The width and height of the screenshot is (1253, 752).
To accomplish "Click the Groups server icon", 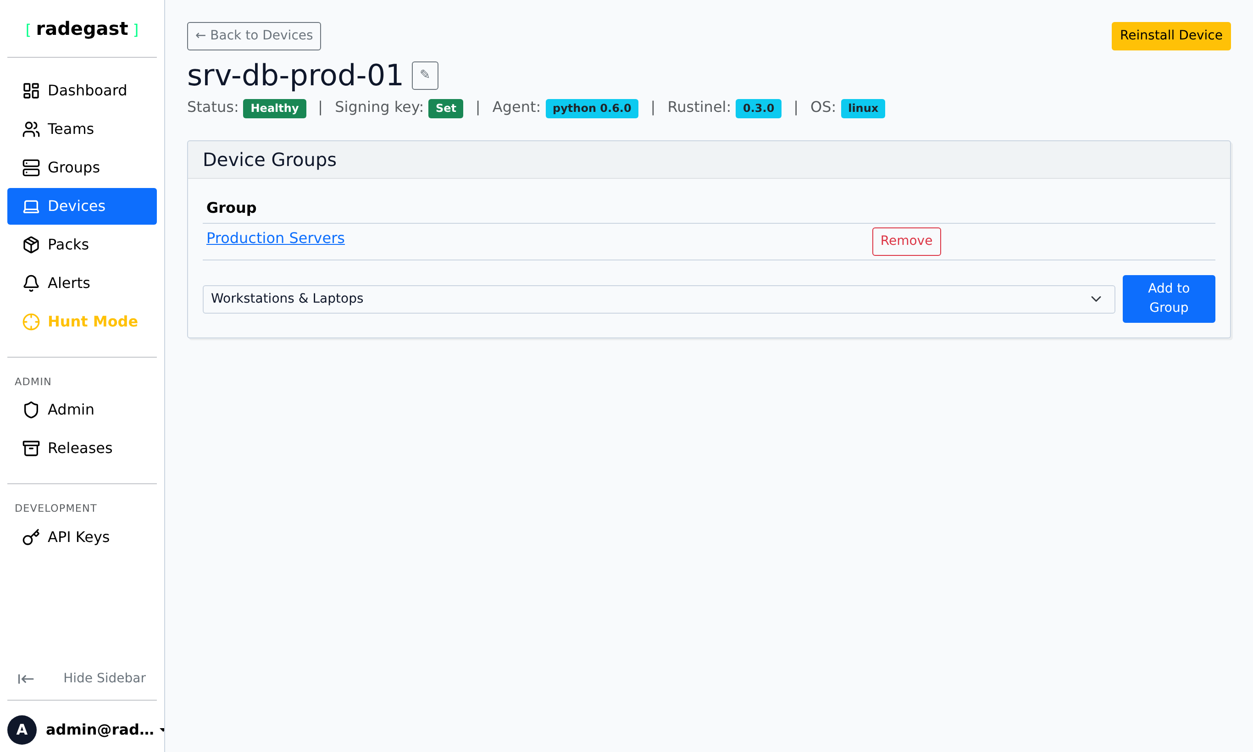I will tap(31, 168).
